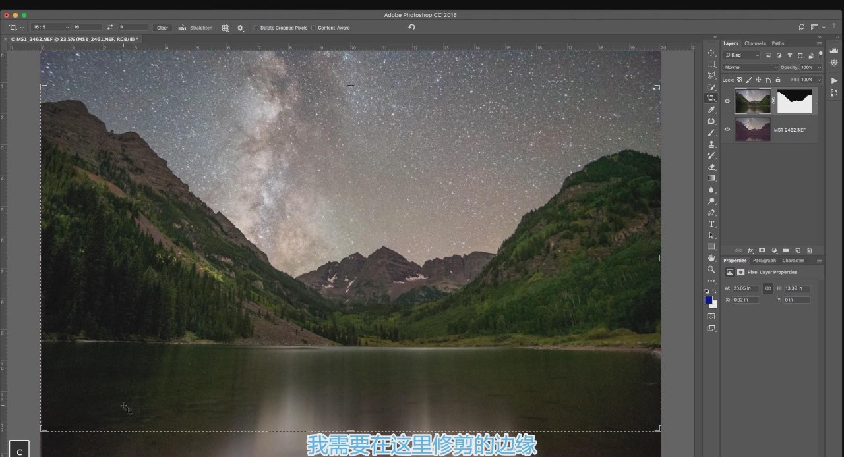
Task: Click the Straighten button
Action: pos(195,28)
